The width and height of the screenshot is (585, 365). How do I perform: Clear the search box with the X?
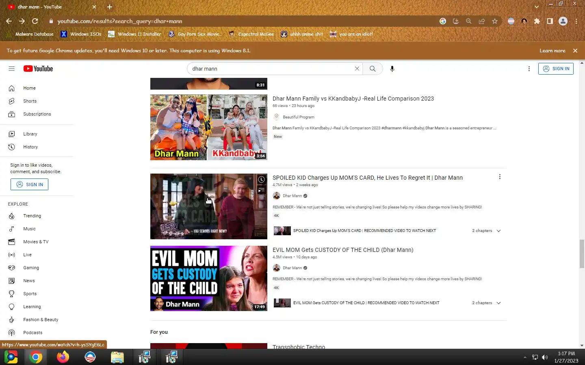[357, 69]
